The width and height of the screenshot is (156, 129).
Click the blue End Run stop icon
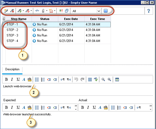[x=106, y=11]
